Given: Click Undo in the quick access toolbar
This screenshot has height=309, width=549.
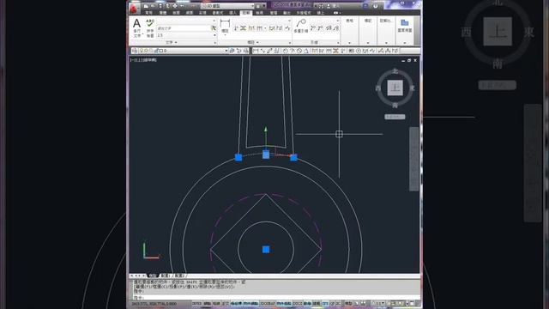Looking at the screenshot, I should click(x=182, y=6).
